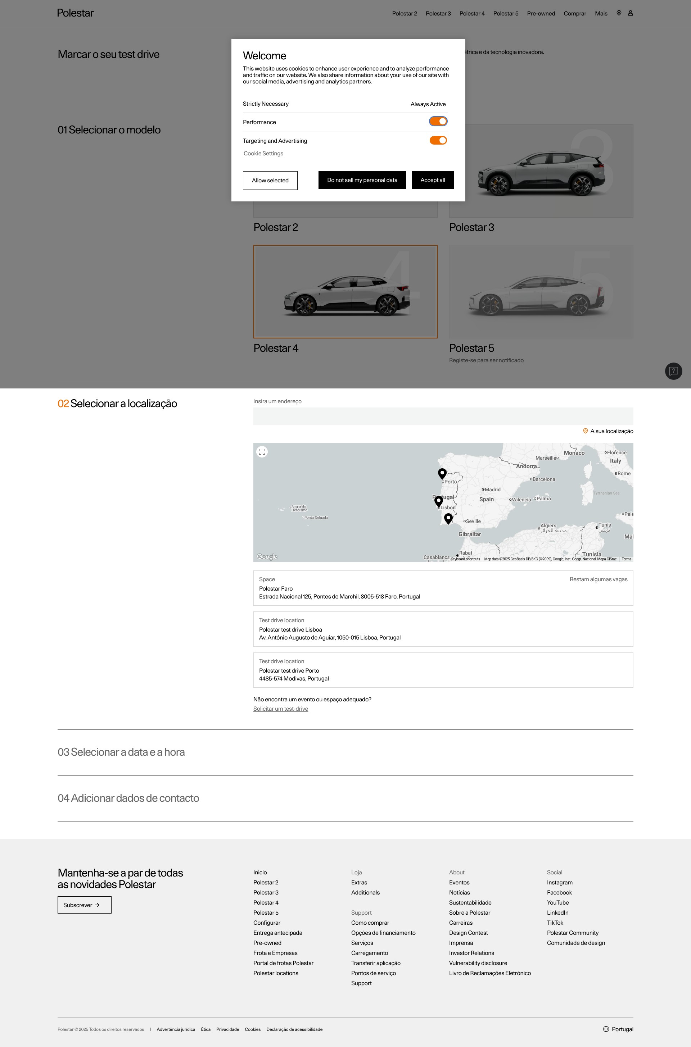Open Polestar 5 menu in header

click(x=506, y=14)
